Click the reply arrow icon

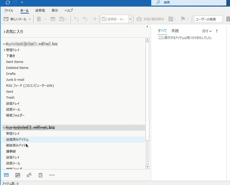click(x=76, y=19)
